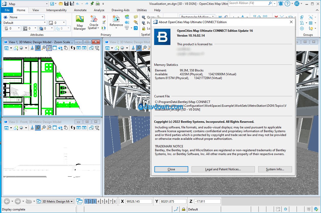Select the Pan hand tool in View 1
This screenshot has width=321, height=213.
[66, 48]
